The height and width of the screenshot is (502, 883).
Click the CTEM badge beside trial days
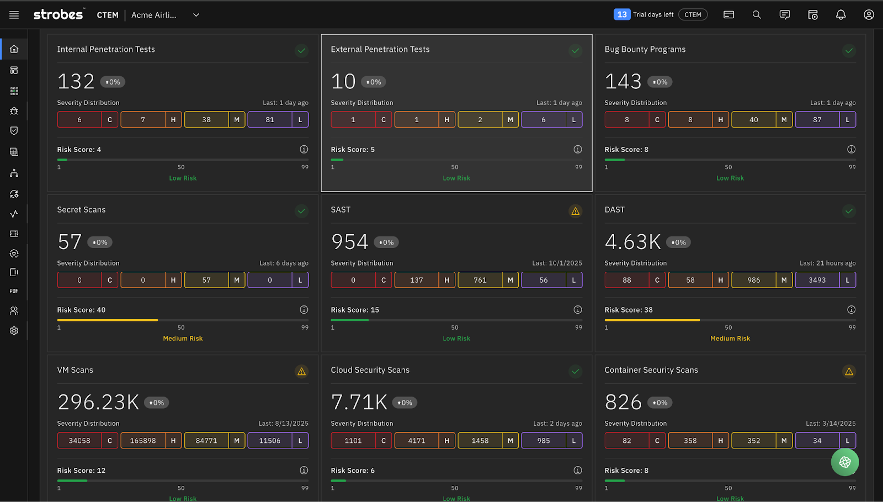tap(693, 14)
